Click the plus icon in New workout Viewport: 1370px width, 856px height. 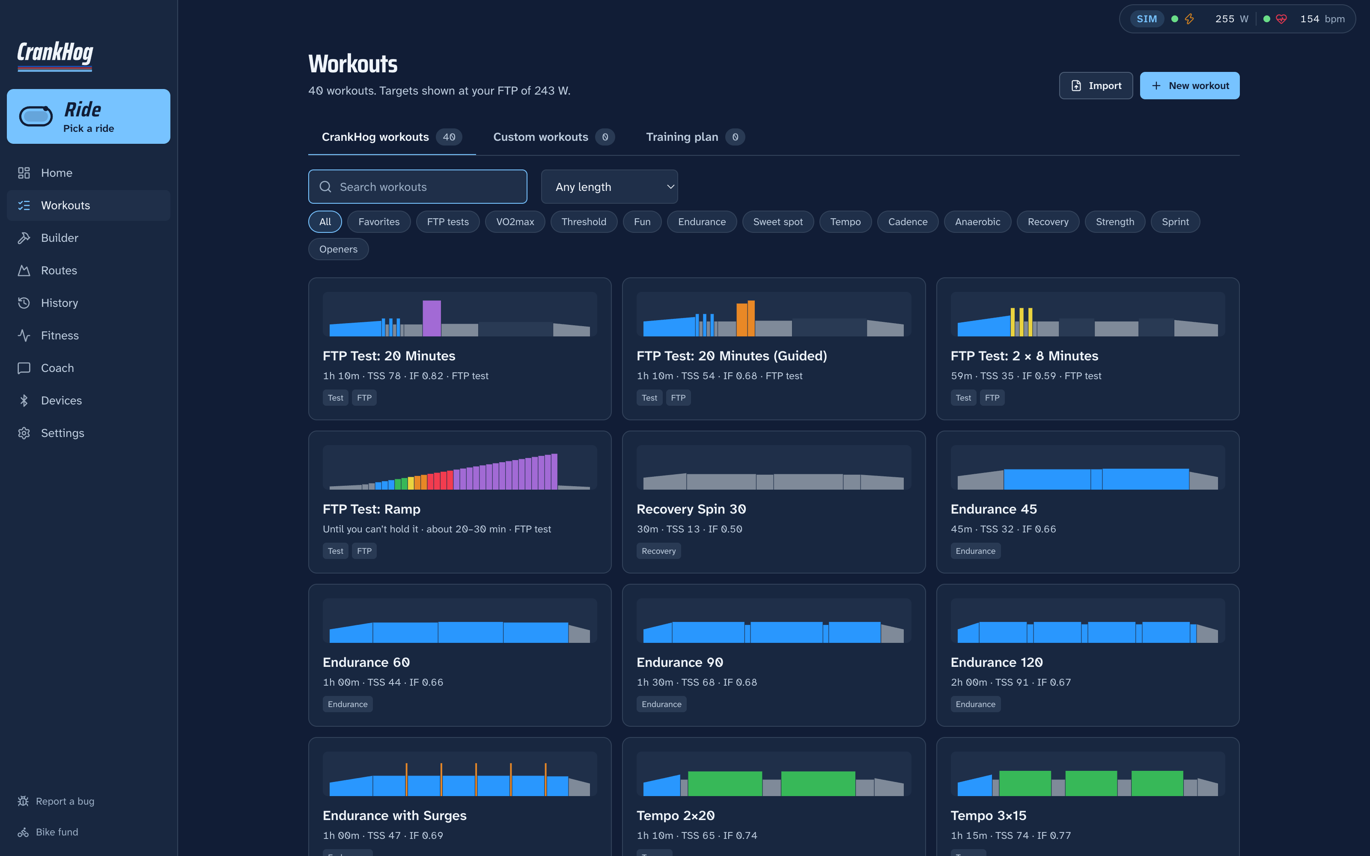1156,86
